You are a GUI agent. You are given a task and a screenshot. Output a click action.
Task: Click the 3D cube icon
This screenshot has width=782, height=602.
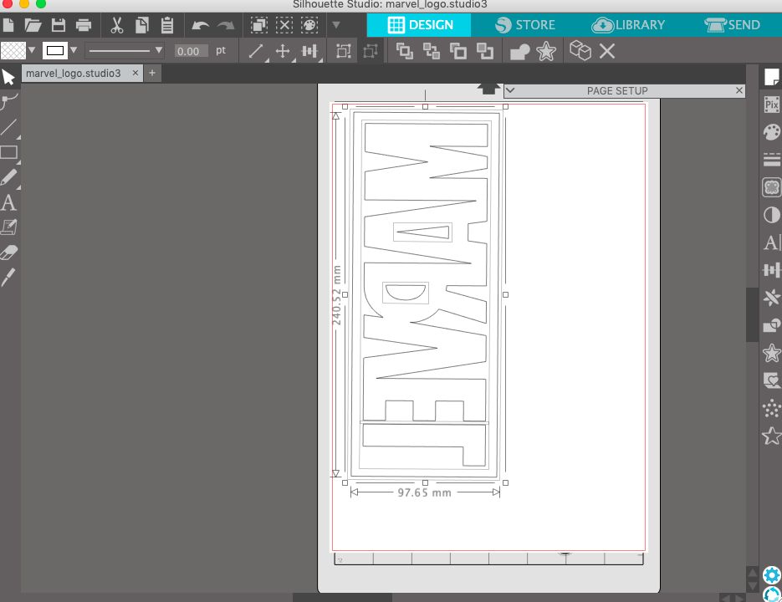[x=580, y=50]
